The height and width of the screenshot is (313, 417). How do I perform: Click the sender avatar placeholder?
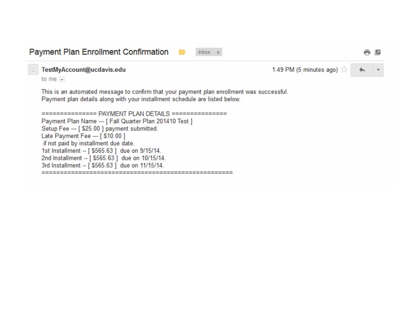33,70
